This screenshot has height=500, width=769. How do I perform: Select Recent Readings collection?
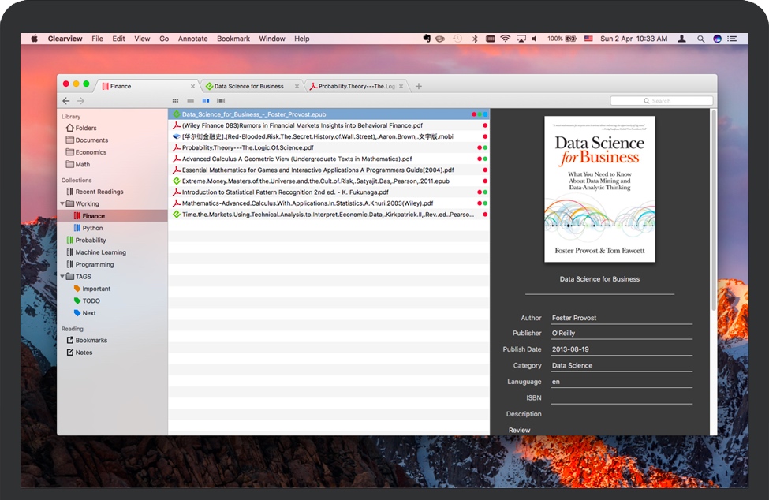99,192
